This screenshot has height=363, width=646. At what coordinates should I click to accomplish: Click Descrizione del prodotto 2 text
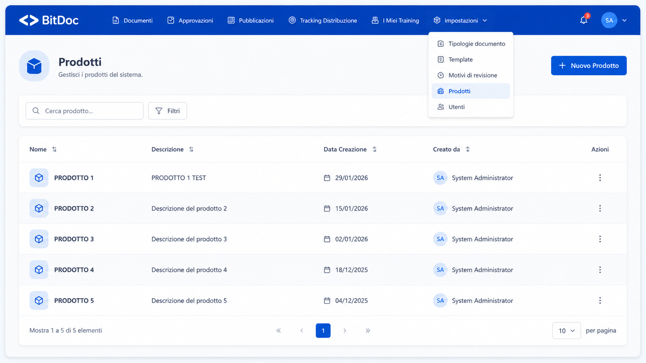189,208
